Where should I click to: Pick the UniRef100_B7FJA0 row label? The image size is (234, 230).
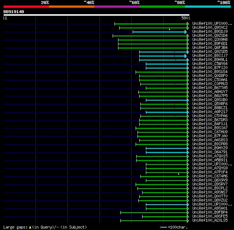point(210,136)
